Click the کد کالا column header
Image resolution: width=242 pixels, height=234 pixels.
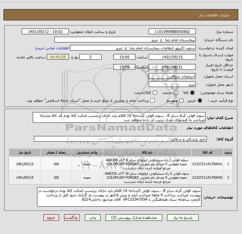pyautogui.click(x=207, y=153)
